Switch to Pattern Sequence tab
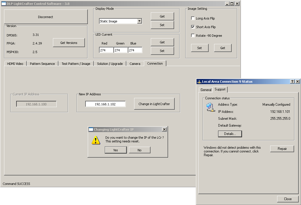 coord(42,64)
